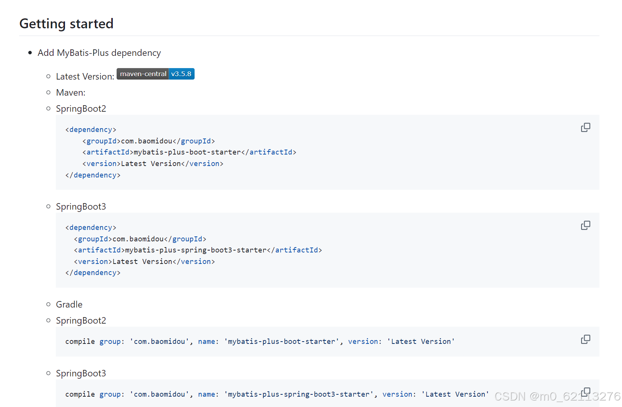Image resolution: width=622 pixels, height=407 pixels.
Task: Click the SpringBoot2 bullet under Gradle section
Action: [x=81, y=320]
